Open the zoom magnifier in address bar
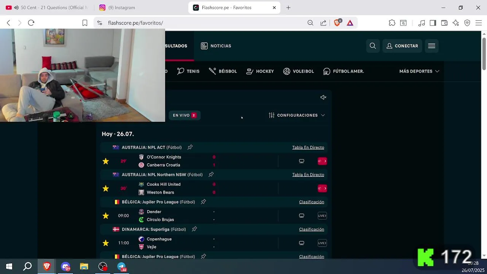 point(310,23)
